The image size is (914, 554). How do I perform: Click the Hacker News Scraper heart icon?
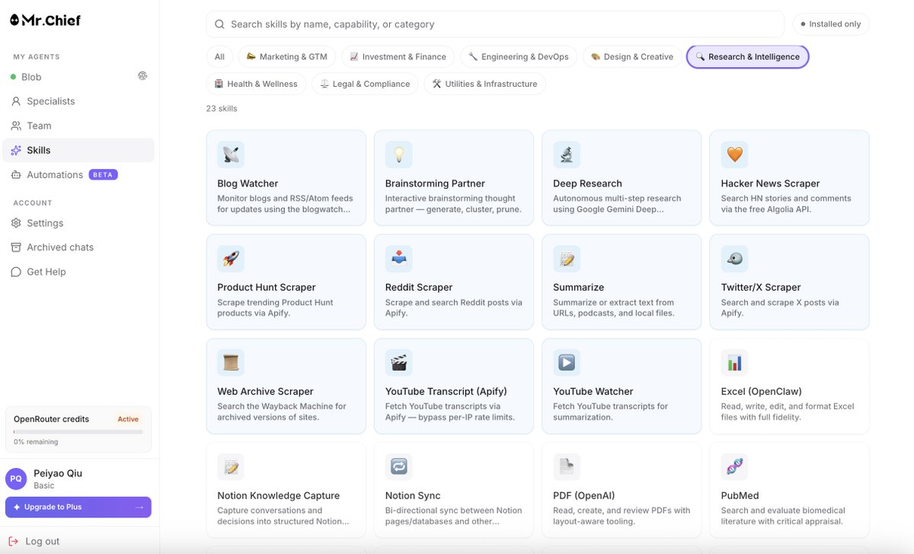734,155
